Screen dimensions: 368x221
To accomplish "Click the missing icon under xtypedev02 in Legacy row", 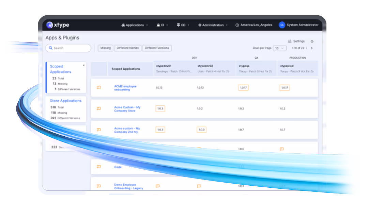I will coord(199,186).
